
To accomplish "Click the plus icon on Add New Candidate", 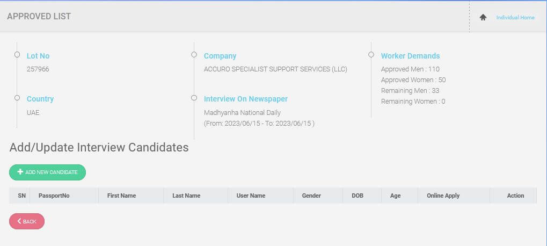I will (20, 172).
